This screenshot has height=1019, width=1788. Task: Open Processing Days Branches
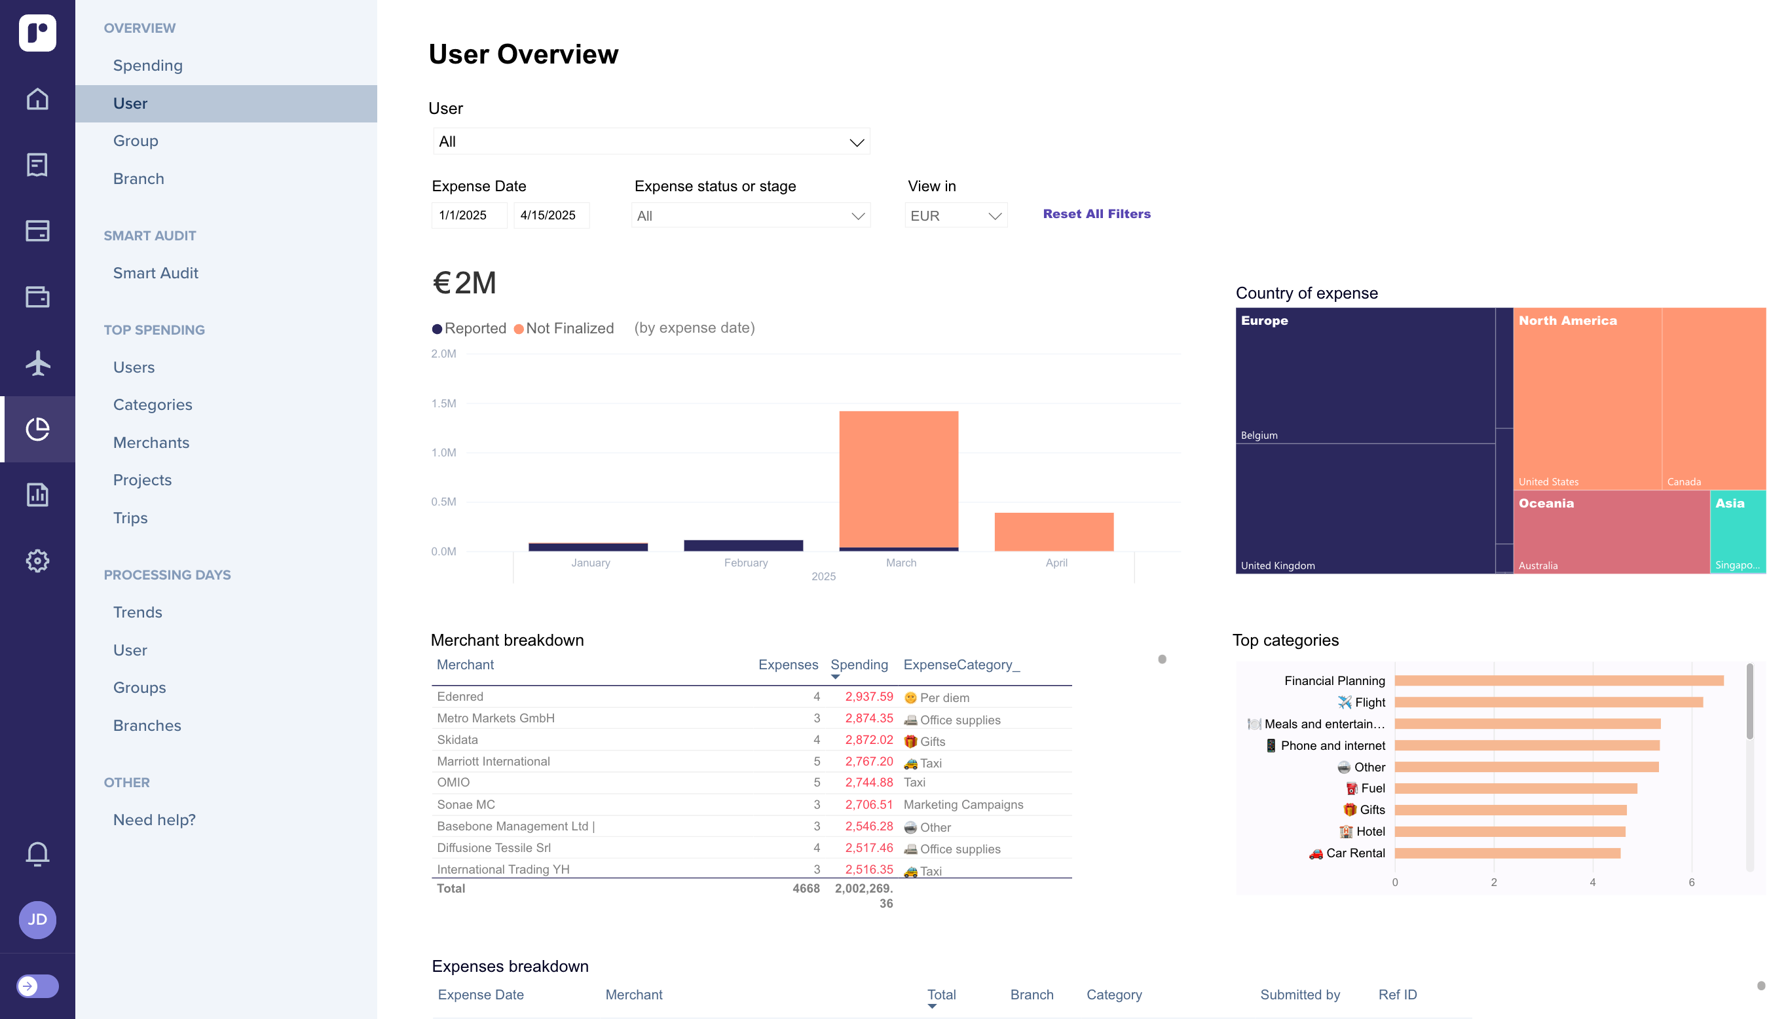pos(147,725)
